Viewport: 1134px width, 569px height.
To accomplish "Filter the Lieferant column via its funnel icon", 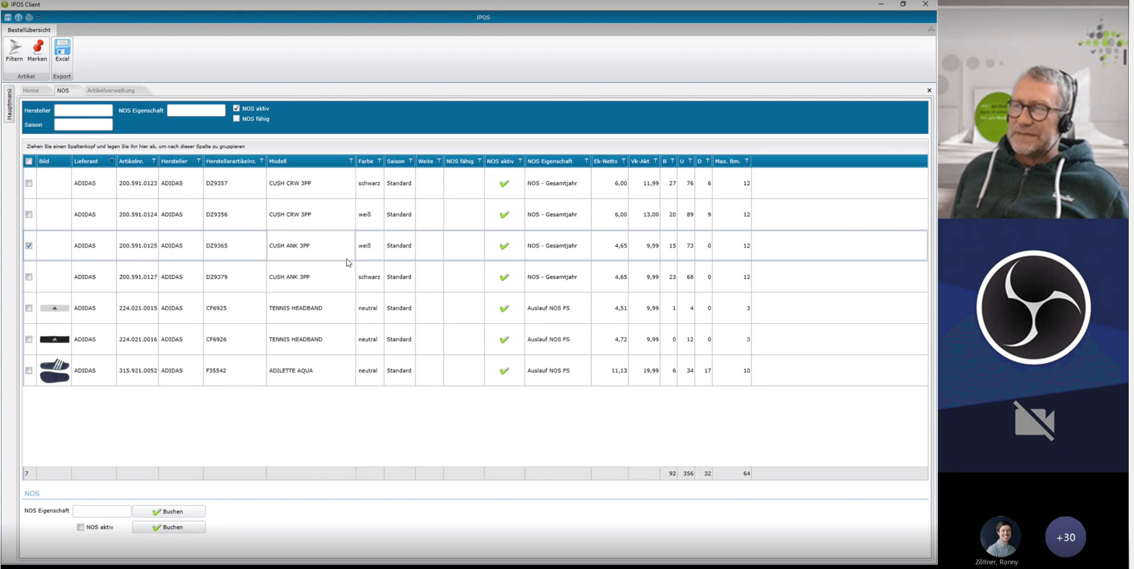I will (x=112, y=161).
